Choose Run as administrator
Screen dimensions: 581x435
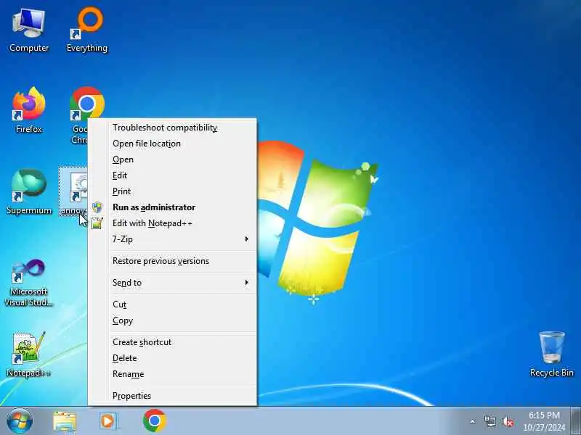(172, 207)
